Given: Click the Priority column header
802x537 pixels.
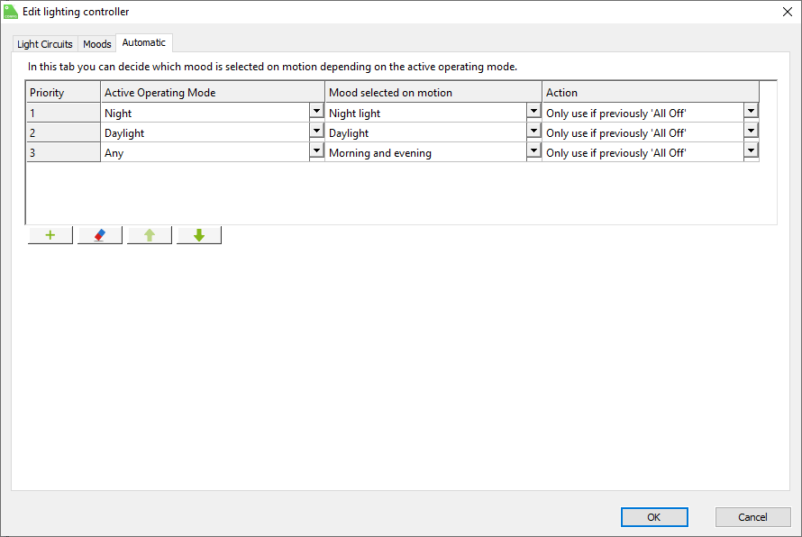Looking at the screenshot, I should (63, 92).
